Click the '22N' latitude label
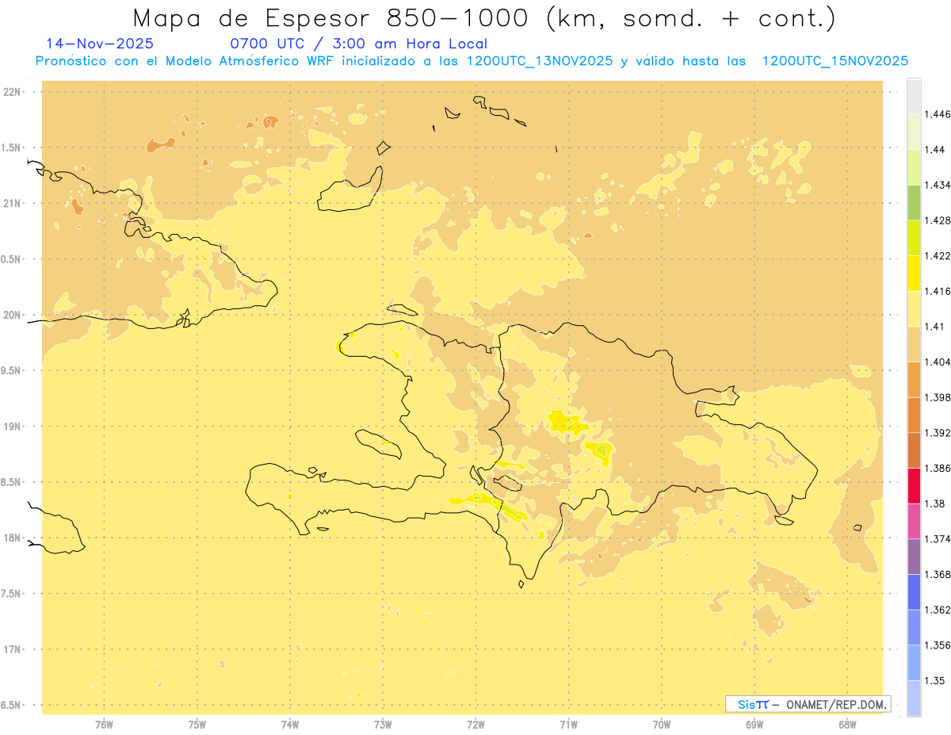 [13, 92]
